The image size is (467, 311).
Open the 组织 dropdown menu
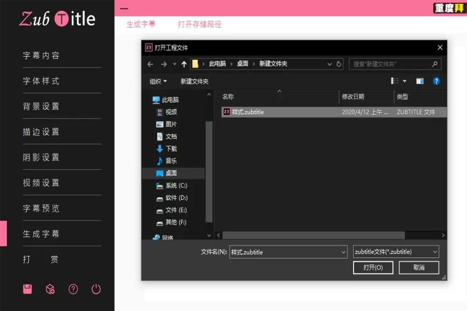[x=158, y=81]
